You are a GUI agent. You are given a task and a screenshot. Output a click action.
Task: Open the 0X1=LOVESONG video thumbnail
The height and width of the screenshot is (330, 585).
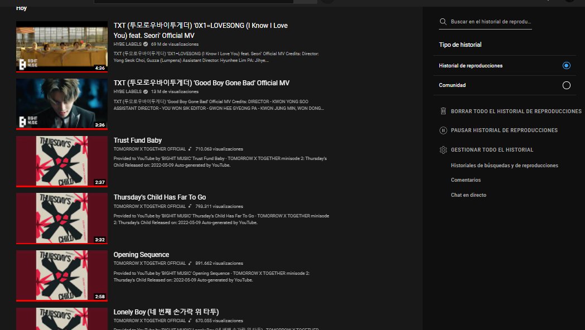pos(62,47)
